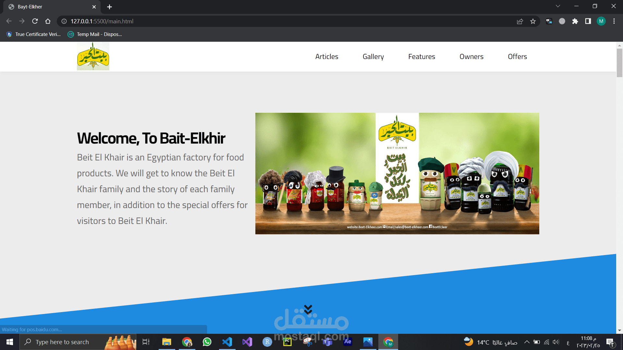Open True Certificate Veri... bookmark

(x=33, y=34)
